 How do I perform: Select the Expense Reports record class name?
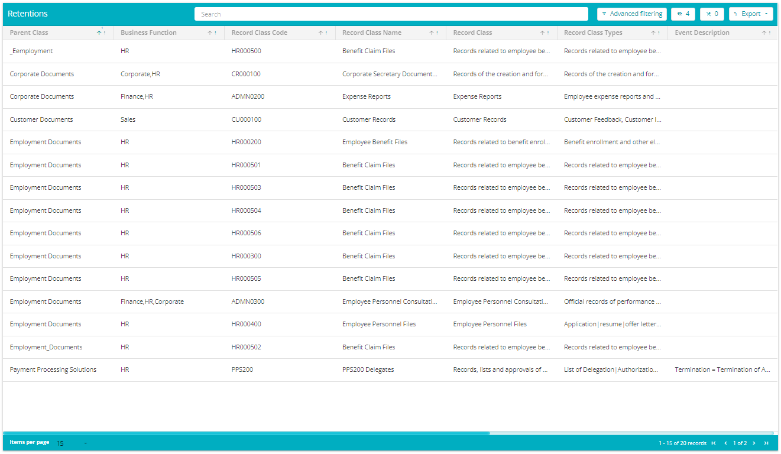point(367,97)
